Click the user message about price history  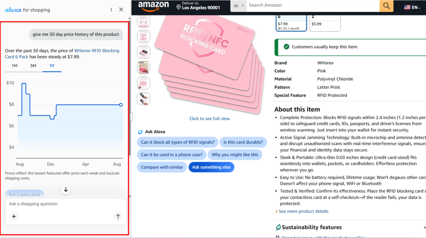76,34
